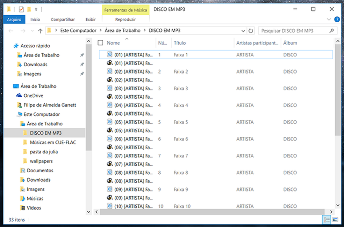The height and width of the screenshot is (227, 344).
Task: Sort by the Álbum column header
Action: 290,43
